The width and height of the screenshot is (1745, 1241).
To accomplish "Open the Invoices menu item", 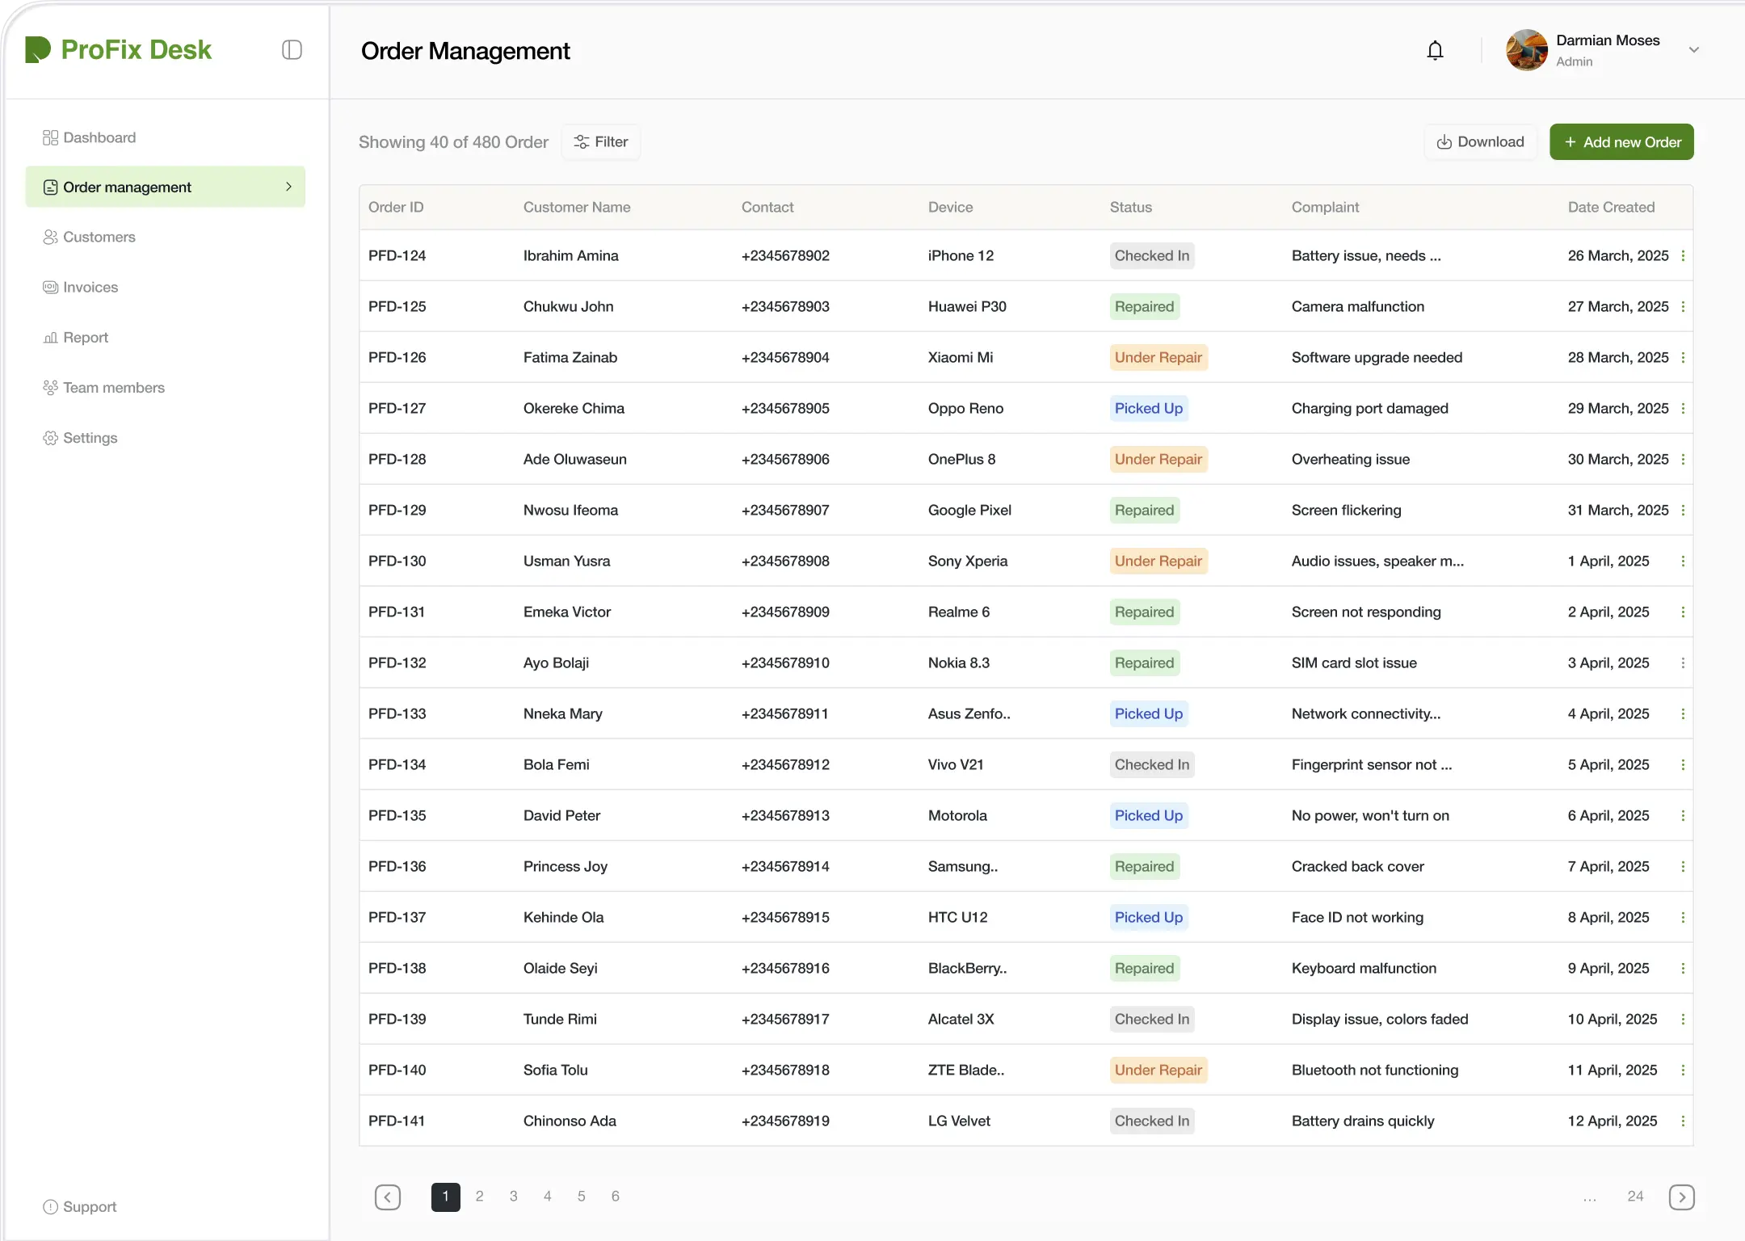I will (80, 287).
